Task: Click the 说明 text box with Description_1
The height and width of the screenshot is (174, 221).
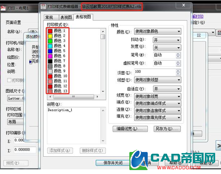Action: coord(74,126)
